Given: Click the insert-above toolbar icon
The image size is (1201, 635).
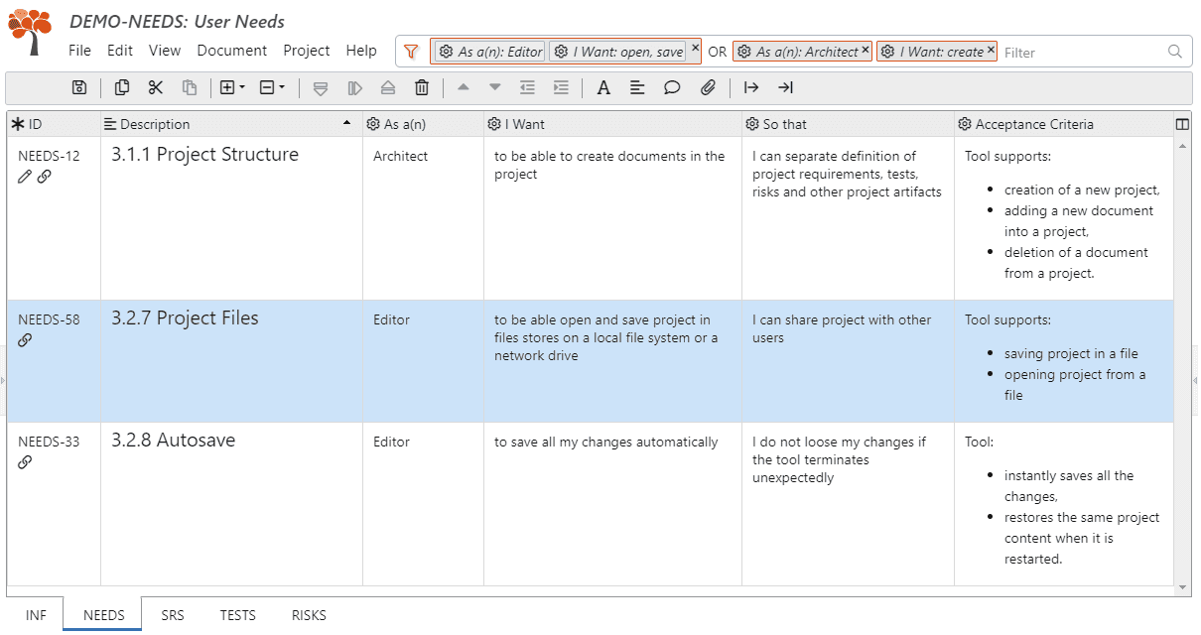Looking at the screenshot, I should pos(388,88).
